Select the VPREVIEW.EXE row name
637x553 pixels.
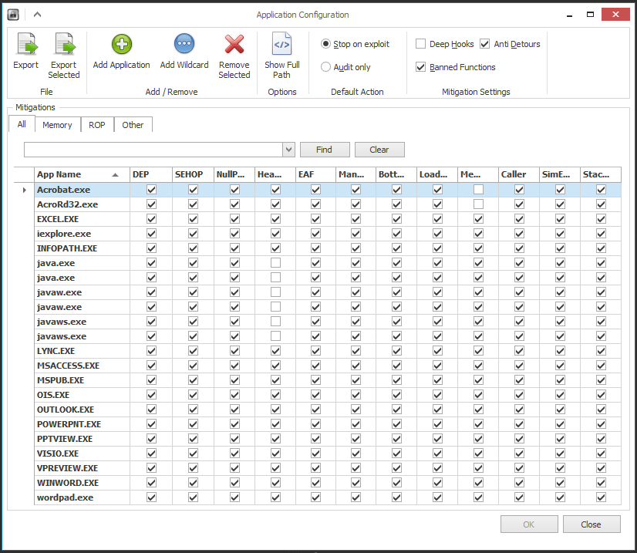pos(67,467)
